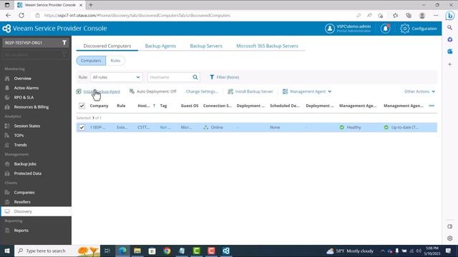Screen dimensions: 458x257
Task: Go to Backup Jobs management
Action: (25, 164)
